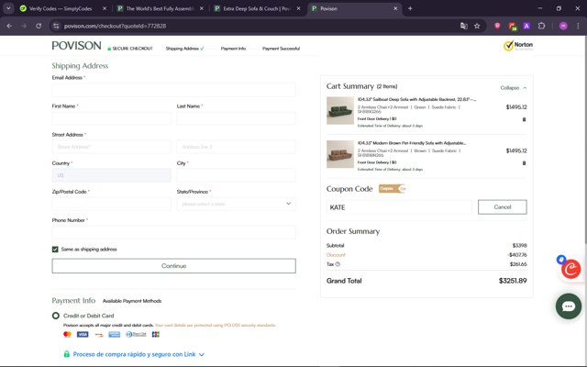Click in the Phone Number field
Viewport: 587px width, 367px height.
tap(173, 232)
